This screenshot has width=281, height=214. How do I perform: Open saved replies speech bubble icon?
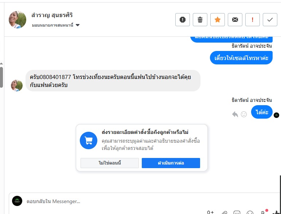(x=237, y=212)
